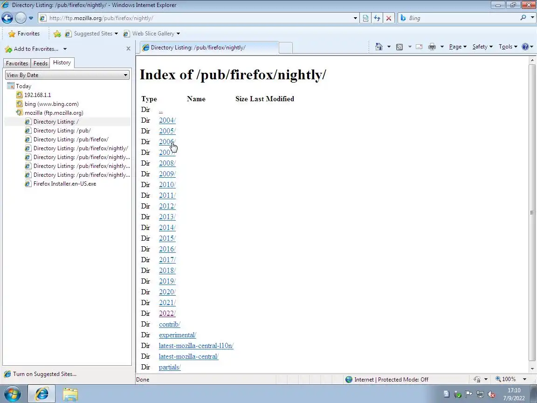Viewport: 537px width, 403px height.
Task: Click the Action Center flag icon
Action: coord(468,395)
